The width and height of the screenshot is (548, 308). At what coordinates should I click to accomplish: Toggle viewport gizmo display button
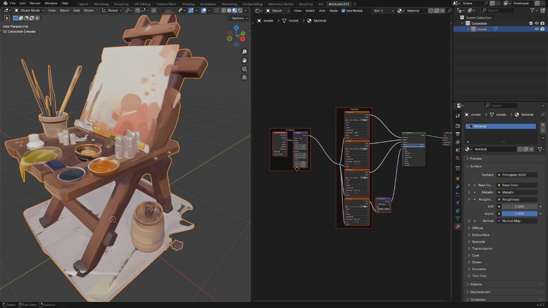pos(191,11)
